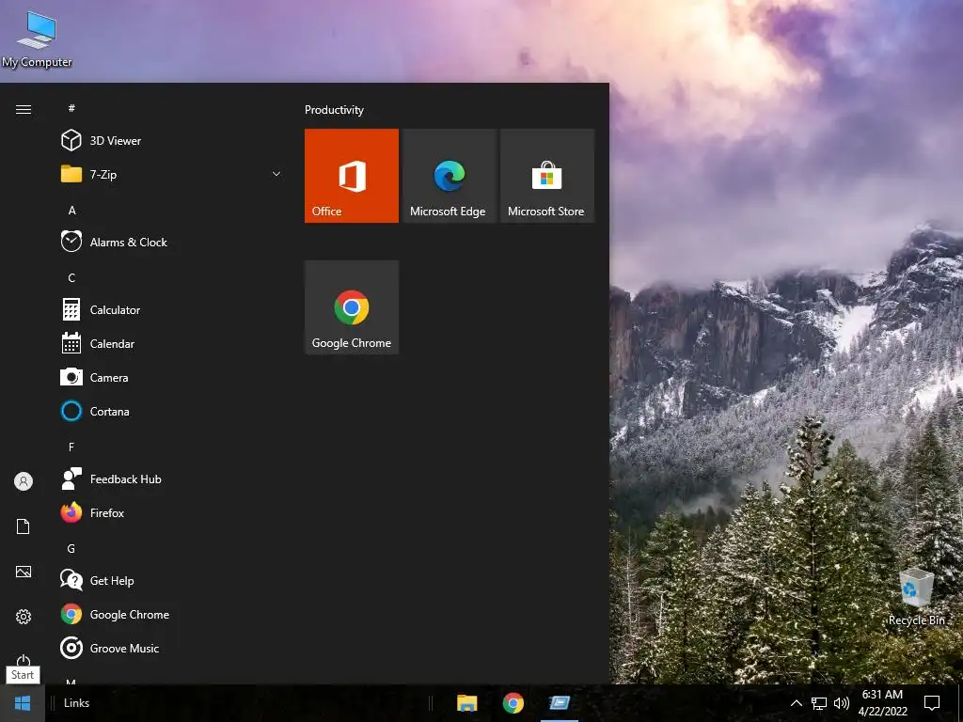Click the 'C' letter header

click(x=71, y=277)
